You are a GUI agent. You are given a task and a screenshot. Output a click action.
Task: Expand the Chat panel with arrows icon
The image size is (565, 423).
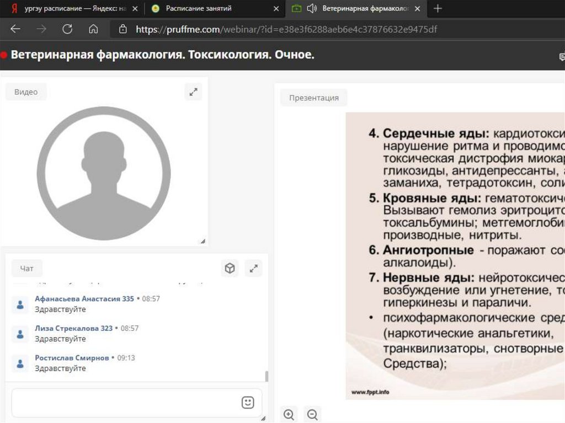click(253, 269)
